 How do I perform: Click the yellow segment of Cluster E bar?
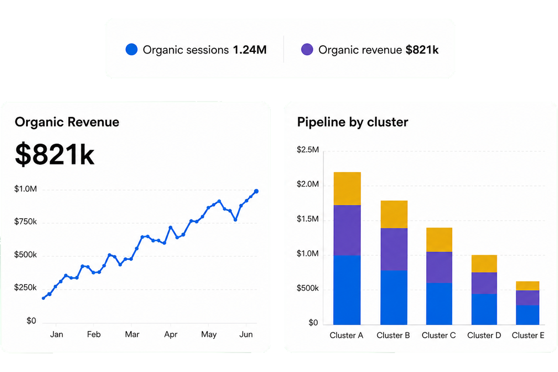(527, 286)
